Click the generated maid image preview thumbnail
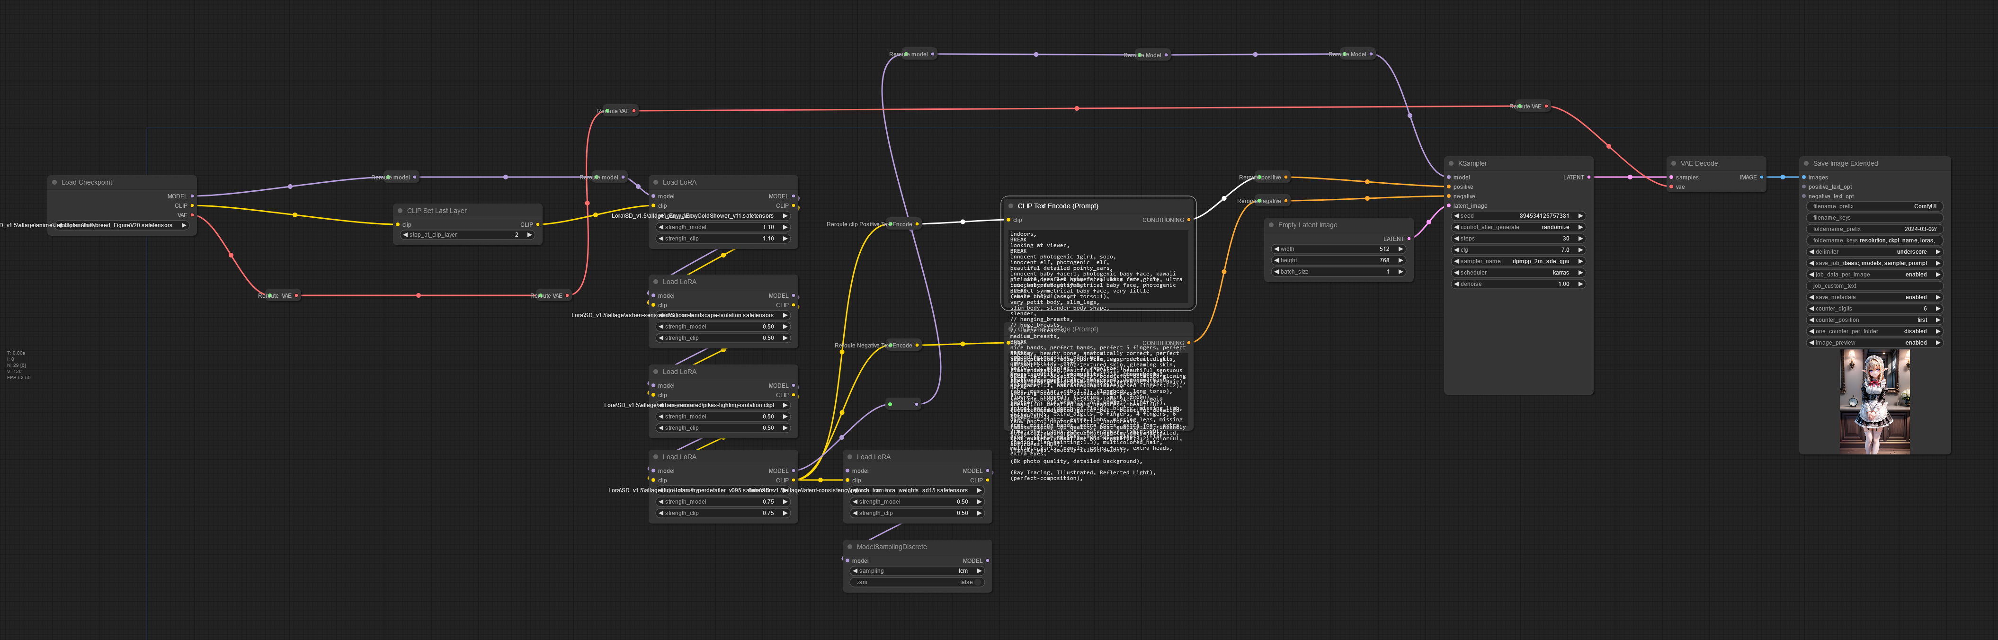This screenshot has height=640, width=1998. [1875, 401]
